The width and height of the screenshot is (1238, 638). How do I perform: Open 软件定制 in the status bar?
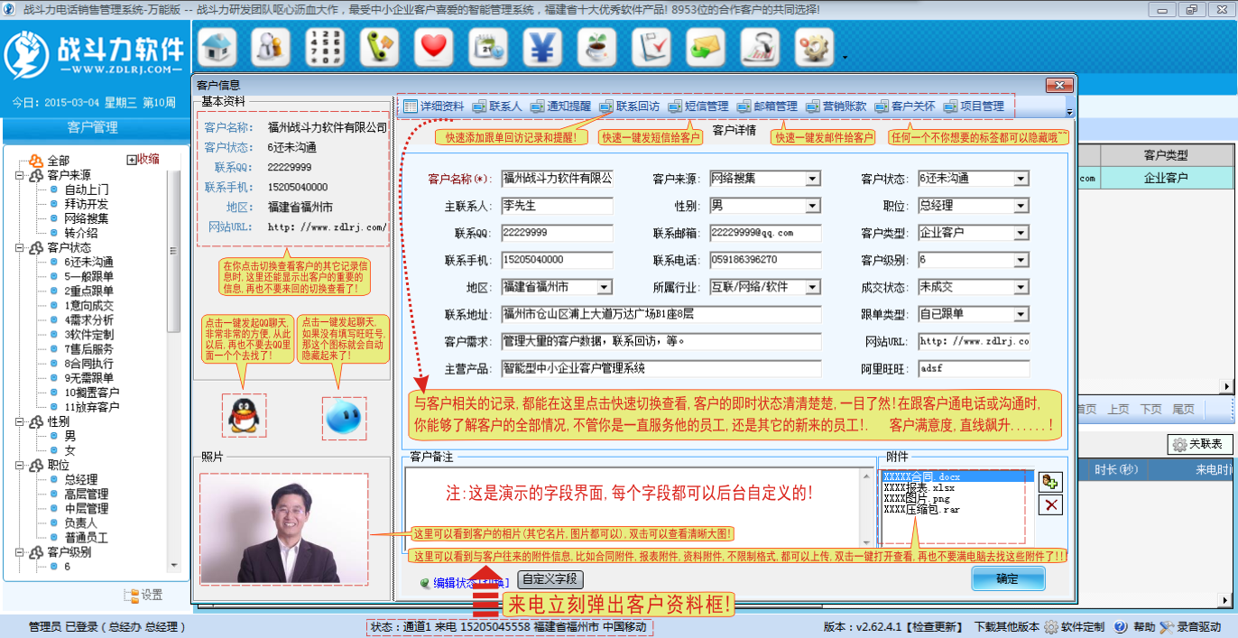point(1074,627)
